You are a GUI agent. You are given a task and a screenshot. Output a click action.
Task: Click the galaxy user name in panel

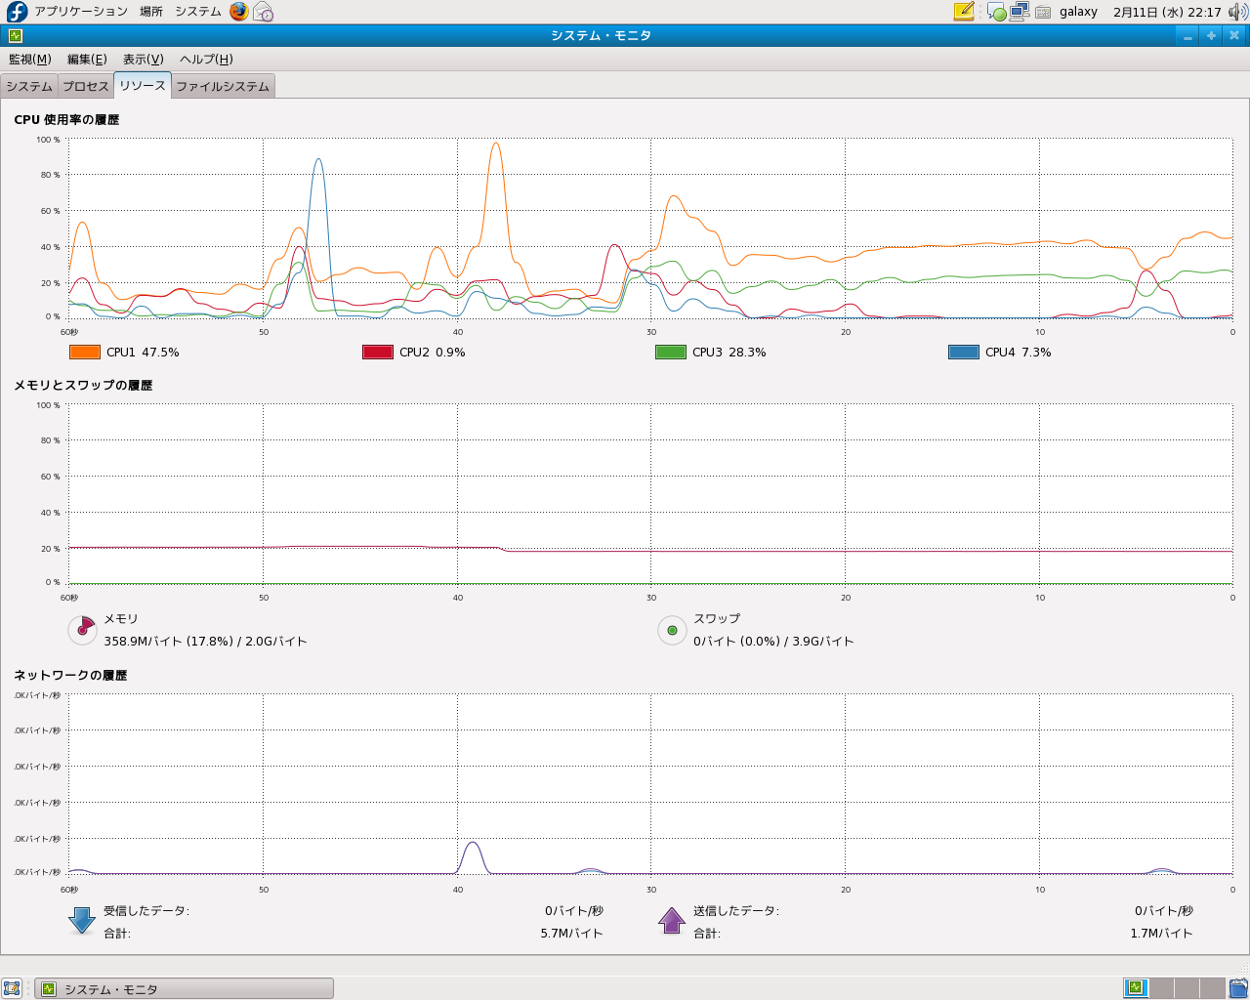click(1078, 12)
